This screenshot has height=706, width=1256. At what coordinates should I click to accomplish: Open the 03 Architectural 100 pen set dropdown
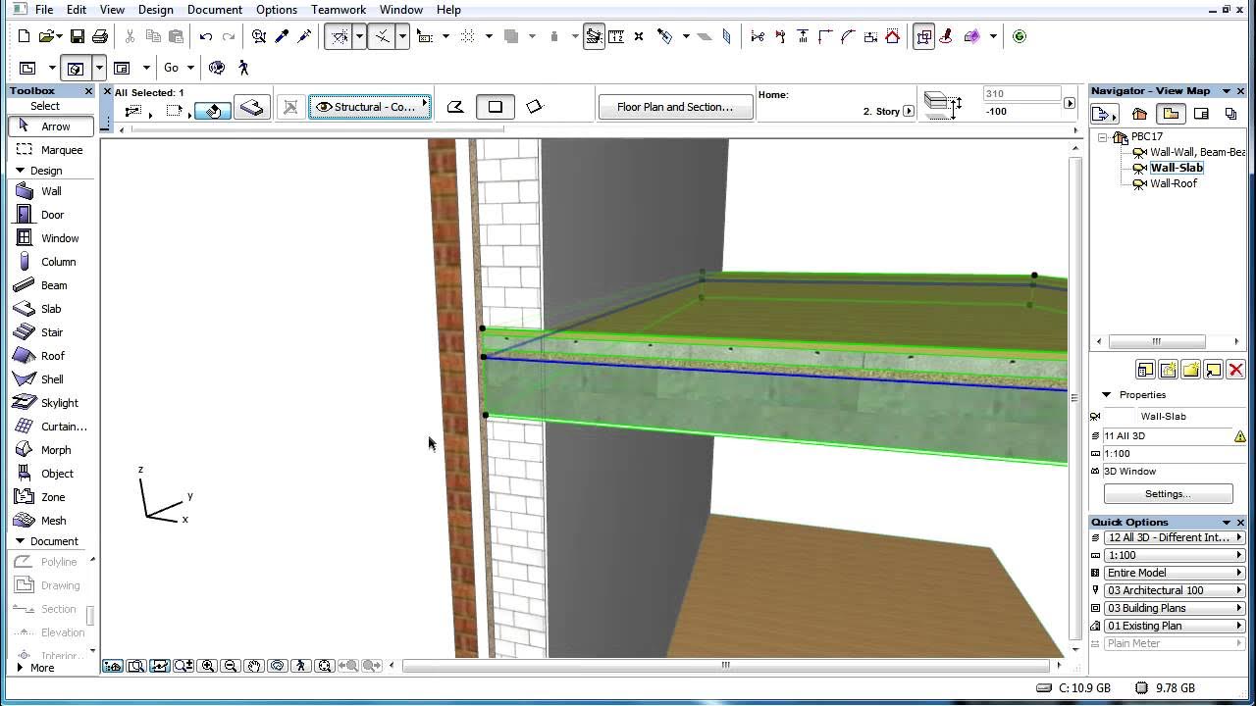click(x=1173, y=590)
